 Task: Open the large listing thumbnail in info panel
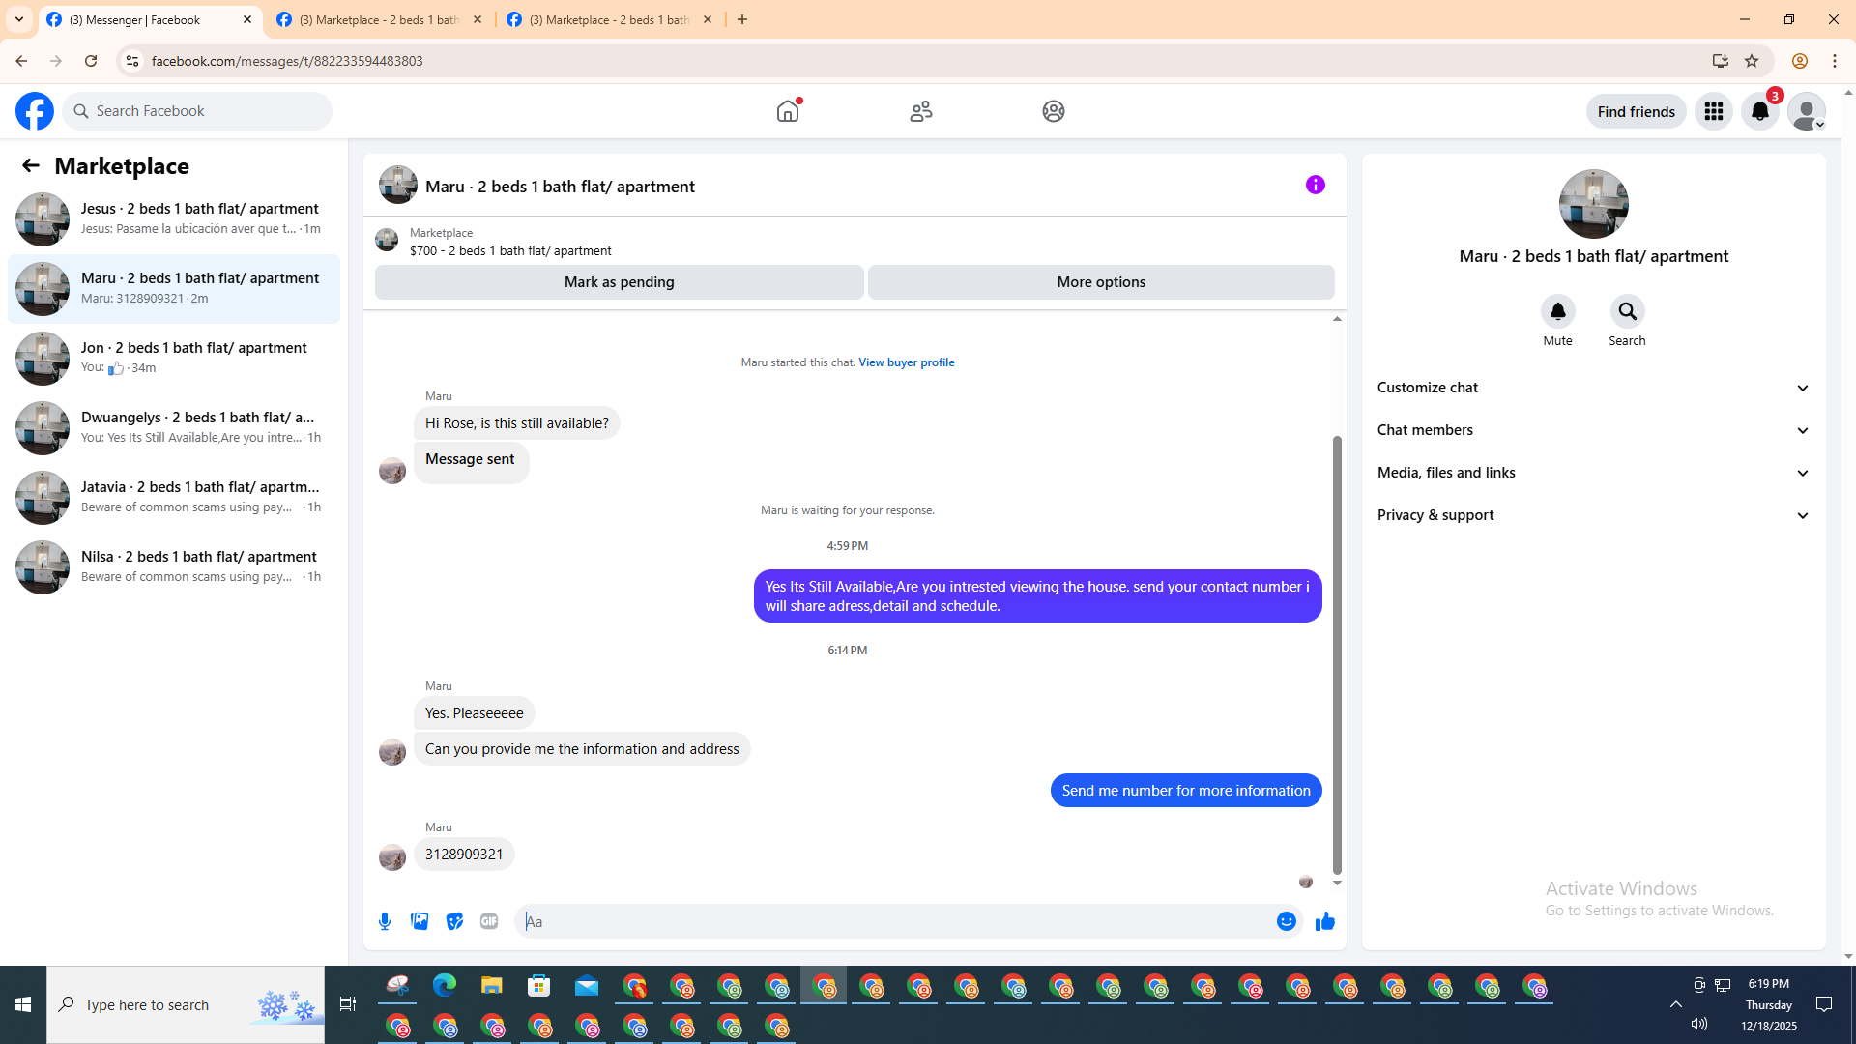(1594, 204)
